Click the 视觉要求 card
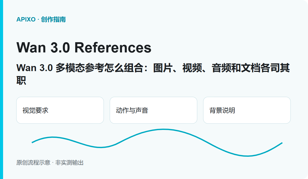Image resolution: width=308 pixels, height=179 pixels. click(60, 110)
